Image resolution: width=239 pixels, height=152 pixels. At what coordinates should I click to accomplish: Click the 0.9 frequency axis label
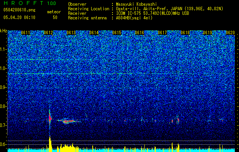[3, 87]
